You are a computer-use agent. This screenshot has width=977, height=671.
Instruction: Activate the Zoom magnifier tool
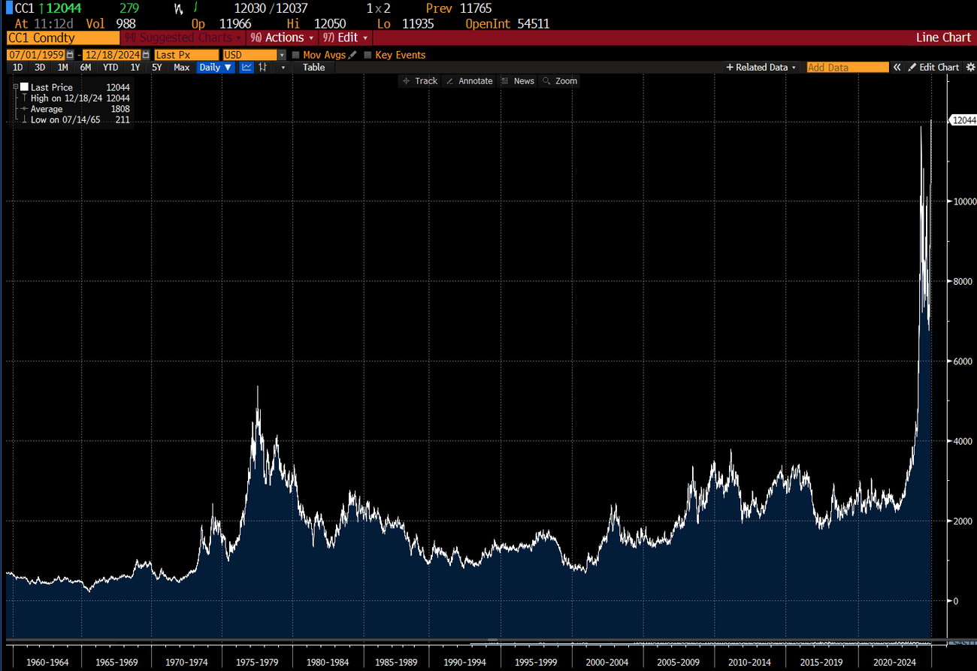click(x=560, y=80)
